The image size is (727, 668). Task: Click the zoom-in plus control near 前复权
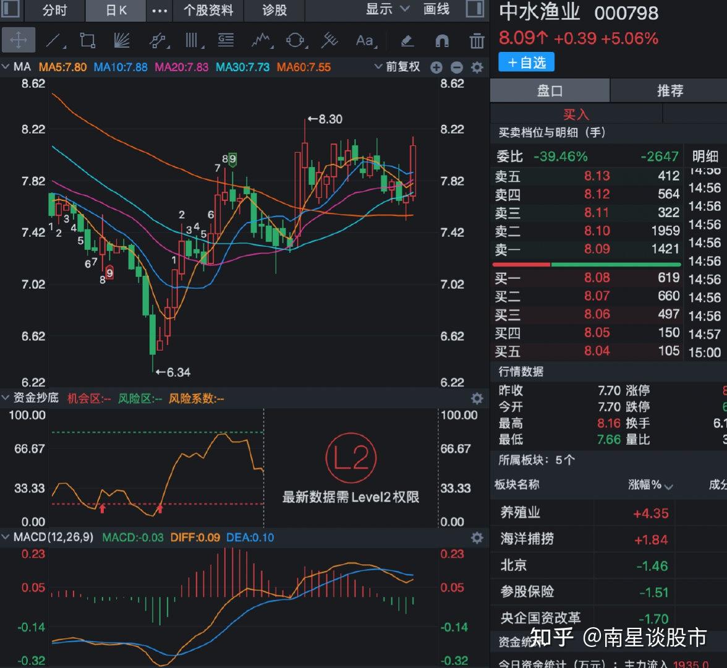pos(436,67)
